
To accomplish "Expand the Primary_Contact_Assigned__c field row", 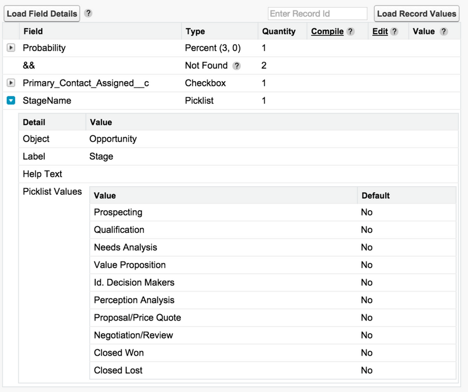I will coord(11,83).
